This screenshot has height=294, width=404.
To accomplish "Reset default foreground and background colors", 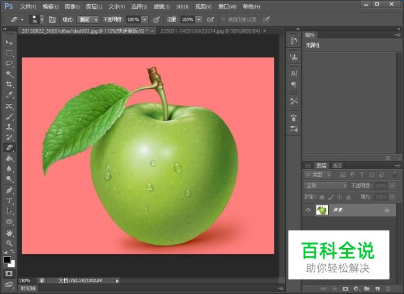I will coord(5,251).
